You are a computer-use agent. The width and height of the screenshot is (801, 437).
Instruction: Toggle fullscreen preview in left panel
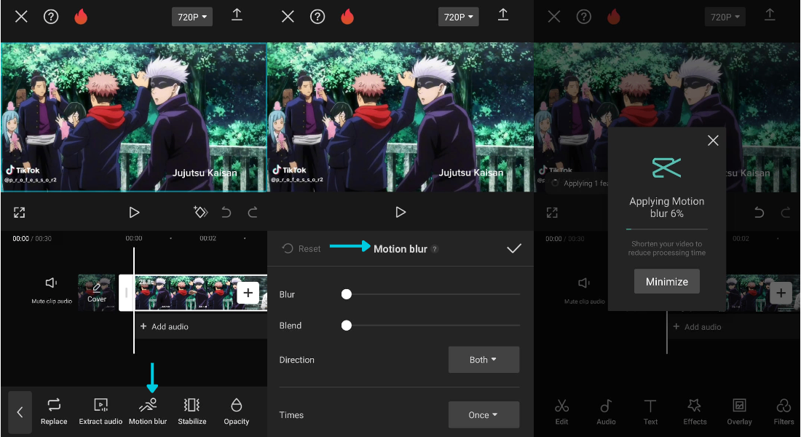(x=20, y=213)
